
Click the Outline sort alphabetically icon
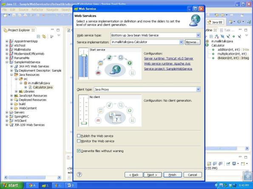[217, 36]
